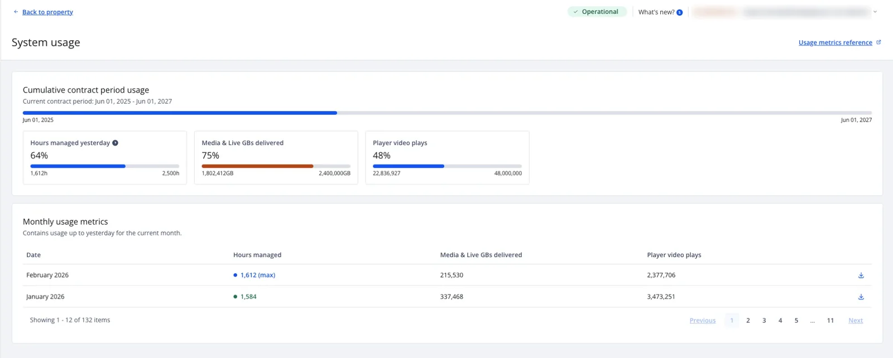Click the external link icon beside Usage metrics reference
893x358 pixels.
pos(878,42)
